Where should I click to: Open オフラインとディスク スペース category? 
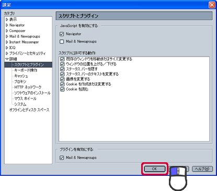[29, 110]
